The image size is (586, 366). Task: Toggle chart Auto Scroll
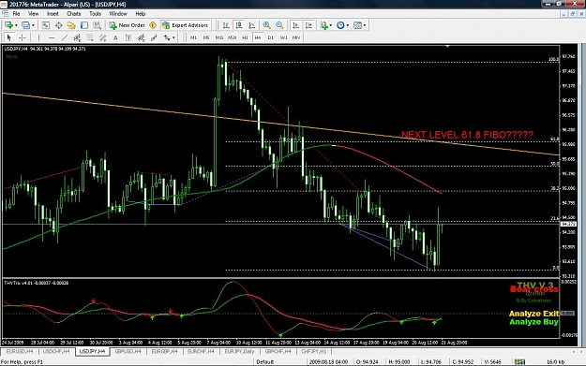coord(295,25)
